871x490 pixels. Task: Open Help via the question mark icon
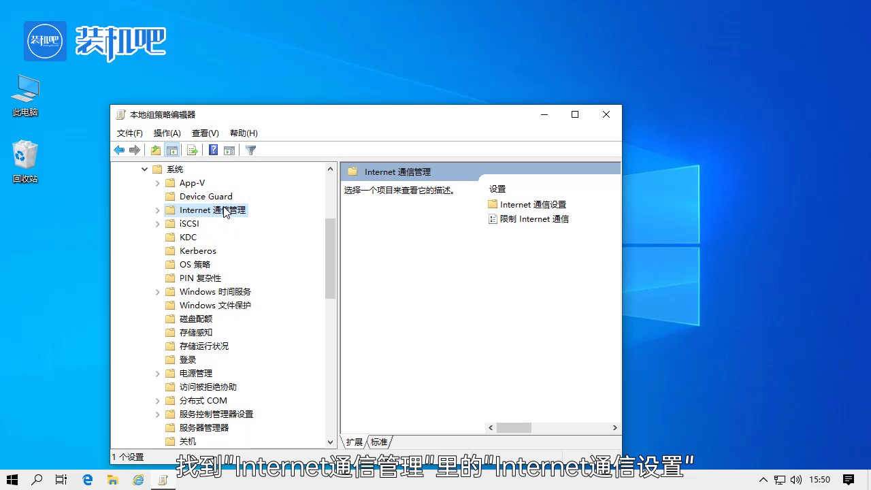coord(213,150)
